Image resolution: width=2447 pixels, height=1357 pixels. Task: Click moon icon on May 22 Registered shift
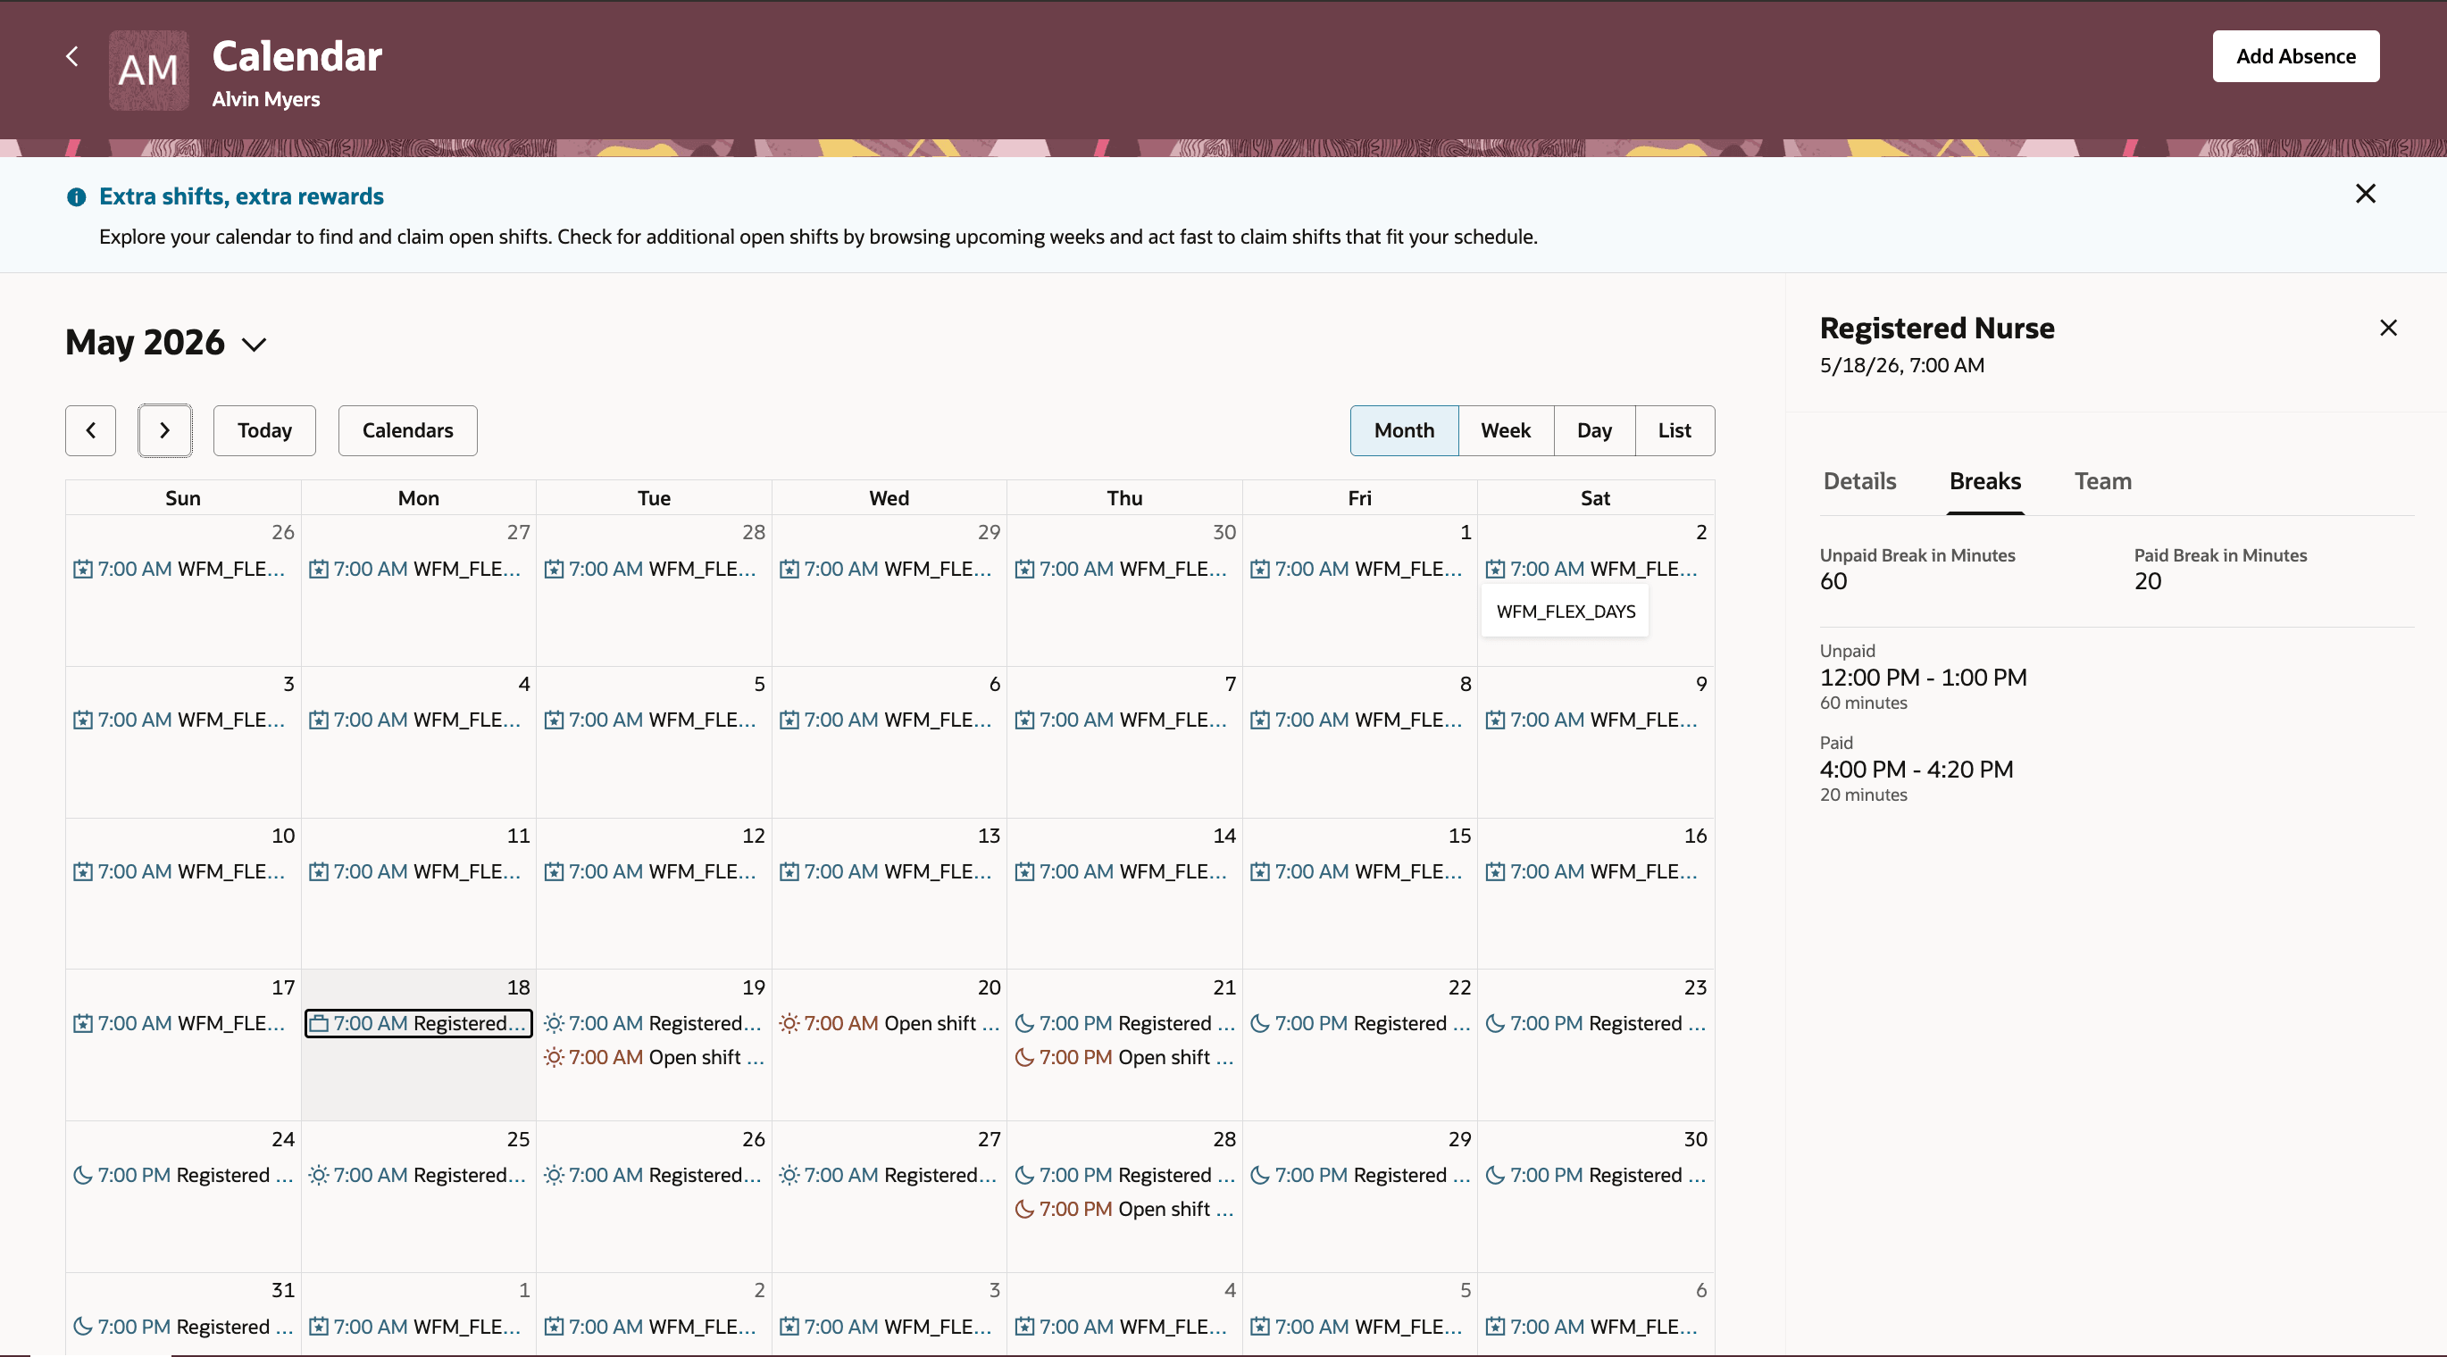(1259, 1024)
